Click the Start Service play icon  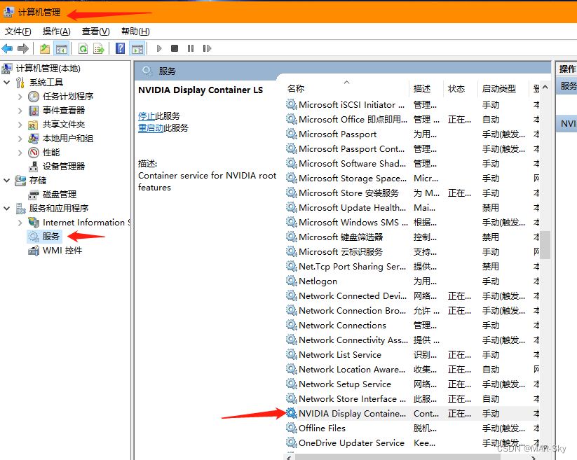pyautogui.click(x=159, y=48)
